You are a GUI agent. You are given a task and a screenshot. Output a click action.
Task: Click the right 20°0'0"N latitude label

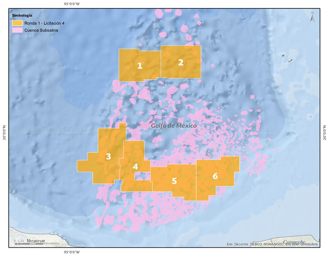[324, 133]
